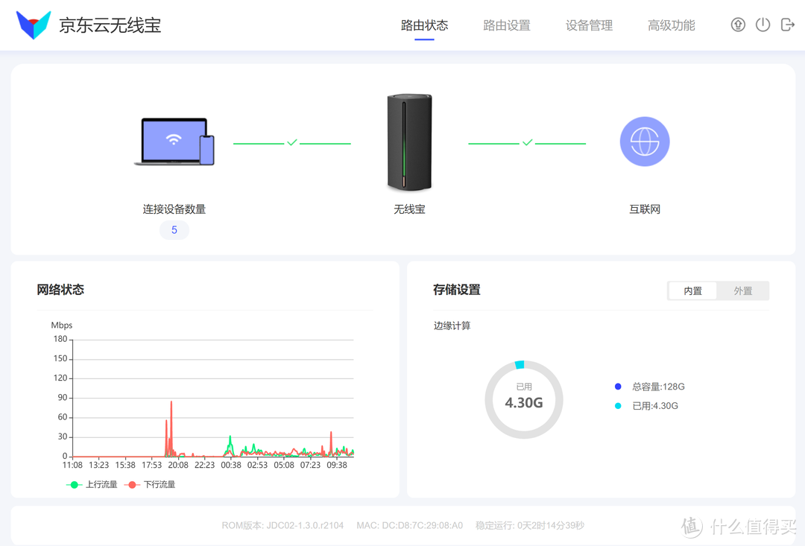Viewport: 805px width, 546px height.
Task: Switch to the 设备管理 tab
Action: [x=589, y=25]
